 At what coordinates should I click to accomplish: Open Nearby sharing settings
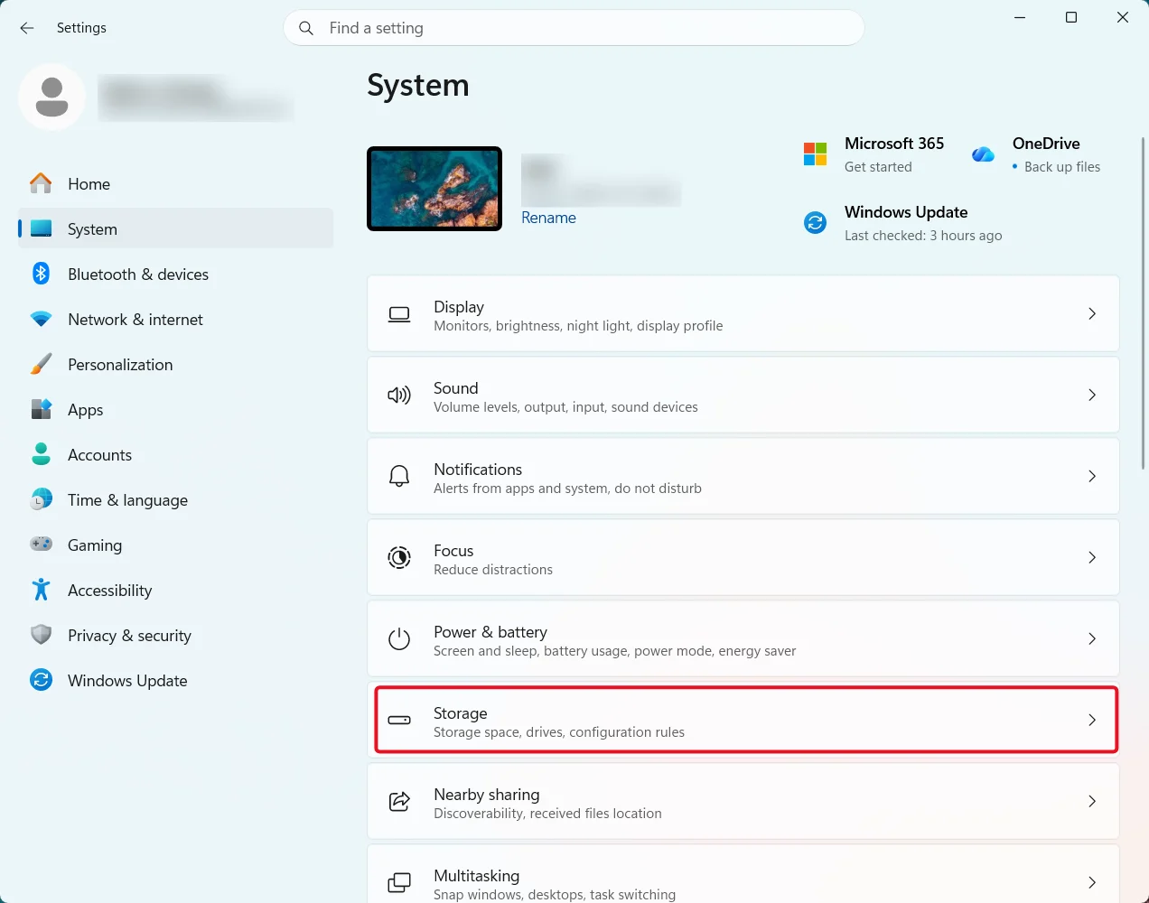tap(743, 801)
